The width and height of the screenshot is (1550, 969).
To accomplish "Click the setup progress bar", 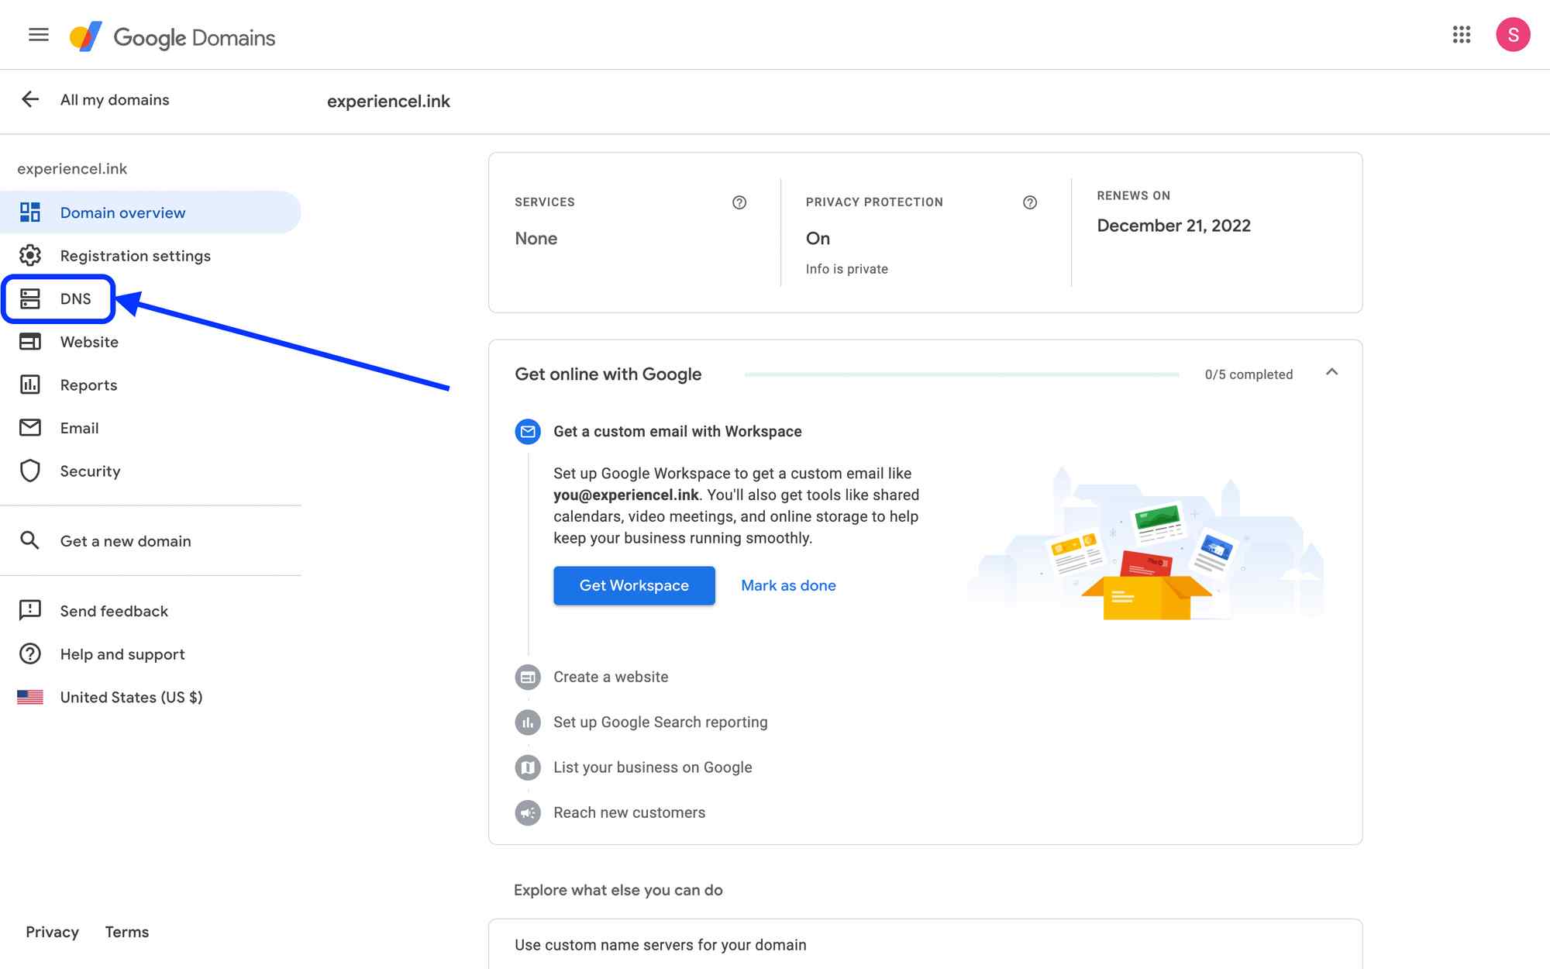I will [961, 374].
